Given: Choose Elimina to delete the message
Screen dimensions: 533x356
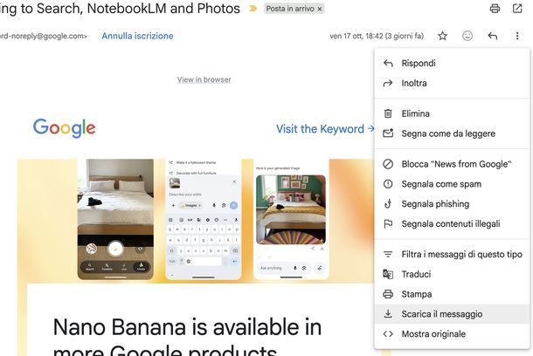Looking at the screenshot, I should [452, 113].
